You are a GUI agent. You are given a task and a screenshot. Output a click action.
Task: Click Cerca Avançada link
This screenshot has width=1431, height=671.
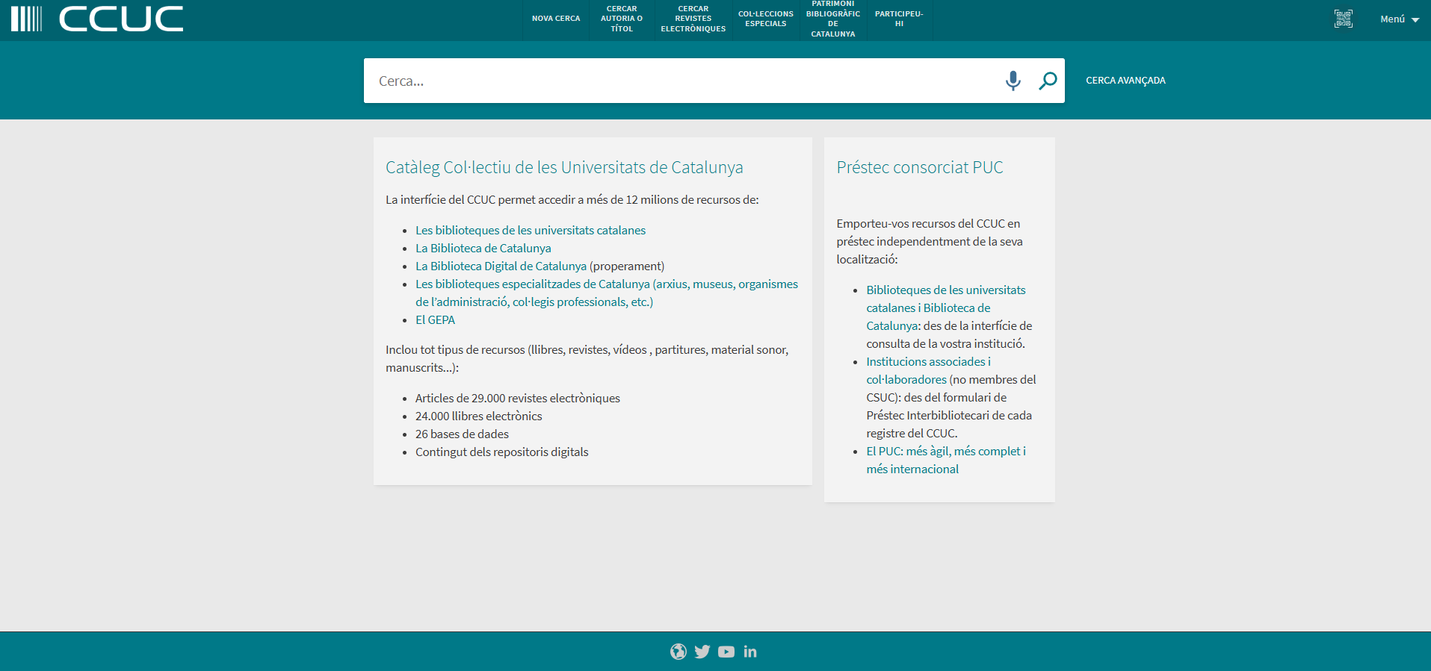1125,81
